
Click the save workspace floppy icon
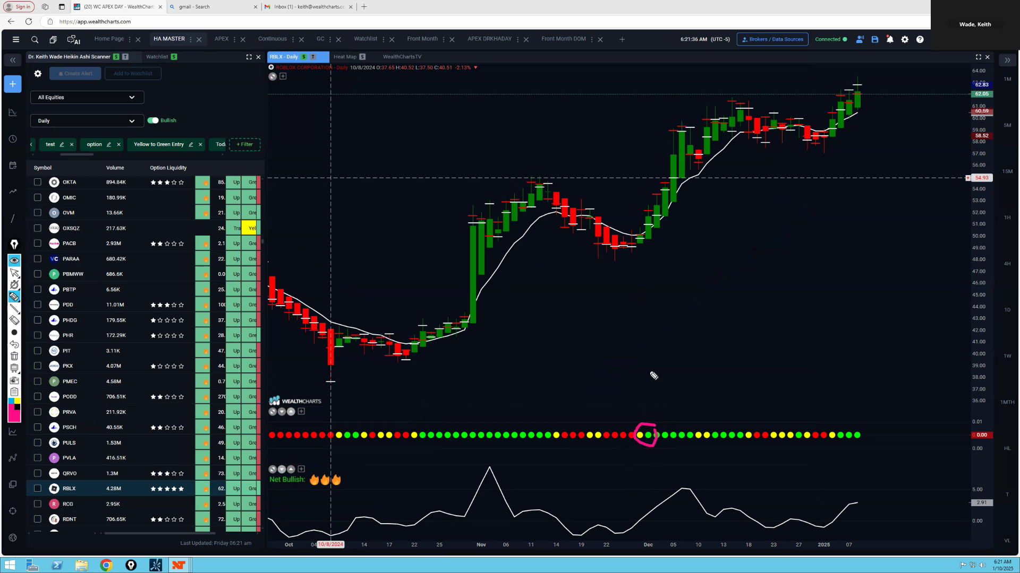pyautogui.click(x=875, y=39)
